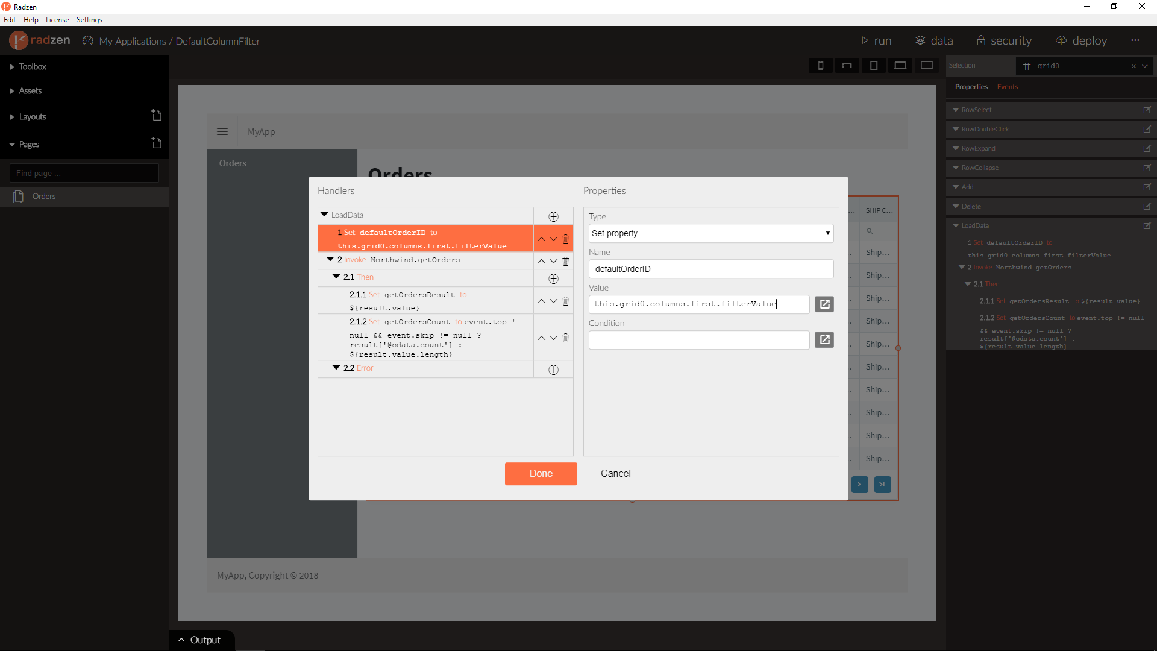Image resolution: width=1157 pixels, height=651 pixels.
Task: Open expression editor for Condition field
Action: (824, 340)
